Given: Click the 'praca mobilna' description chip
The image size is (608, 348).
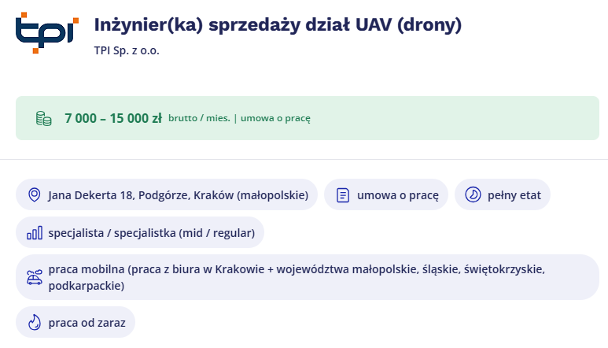Looking at the screenshot, I should tap(307, 277).
